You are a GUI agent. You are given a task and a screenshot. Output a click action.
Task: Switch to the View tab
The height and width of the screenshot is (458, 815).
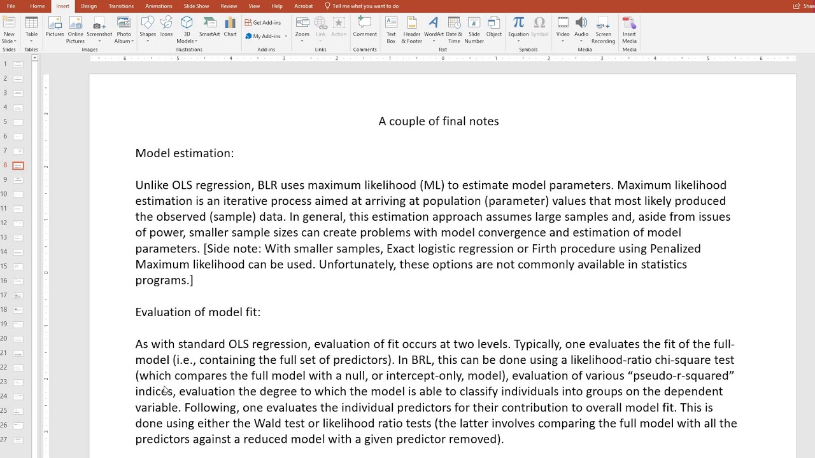click(x=254, y=6)
